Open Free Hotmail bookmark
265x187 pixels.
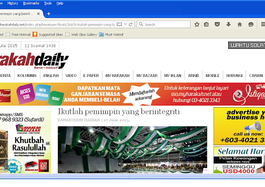pyautogui.click(x=18, y=34)
